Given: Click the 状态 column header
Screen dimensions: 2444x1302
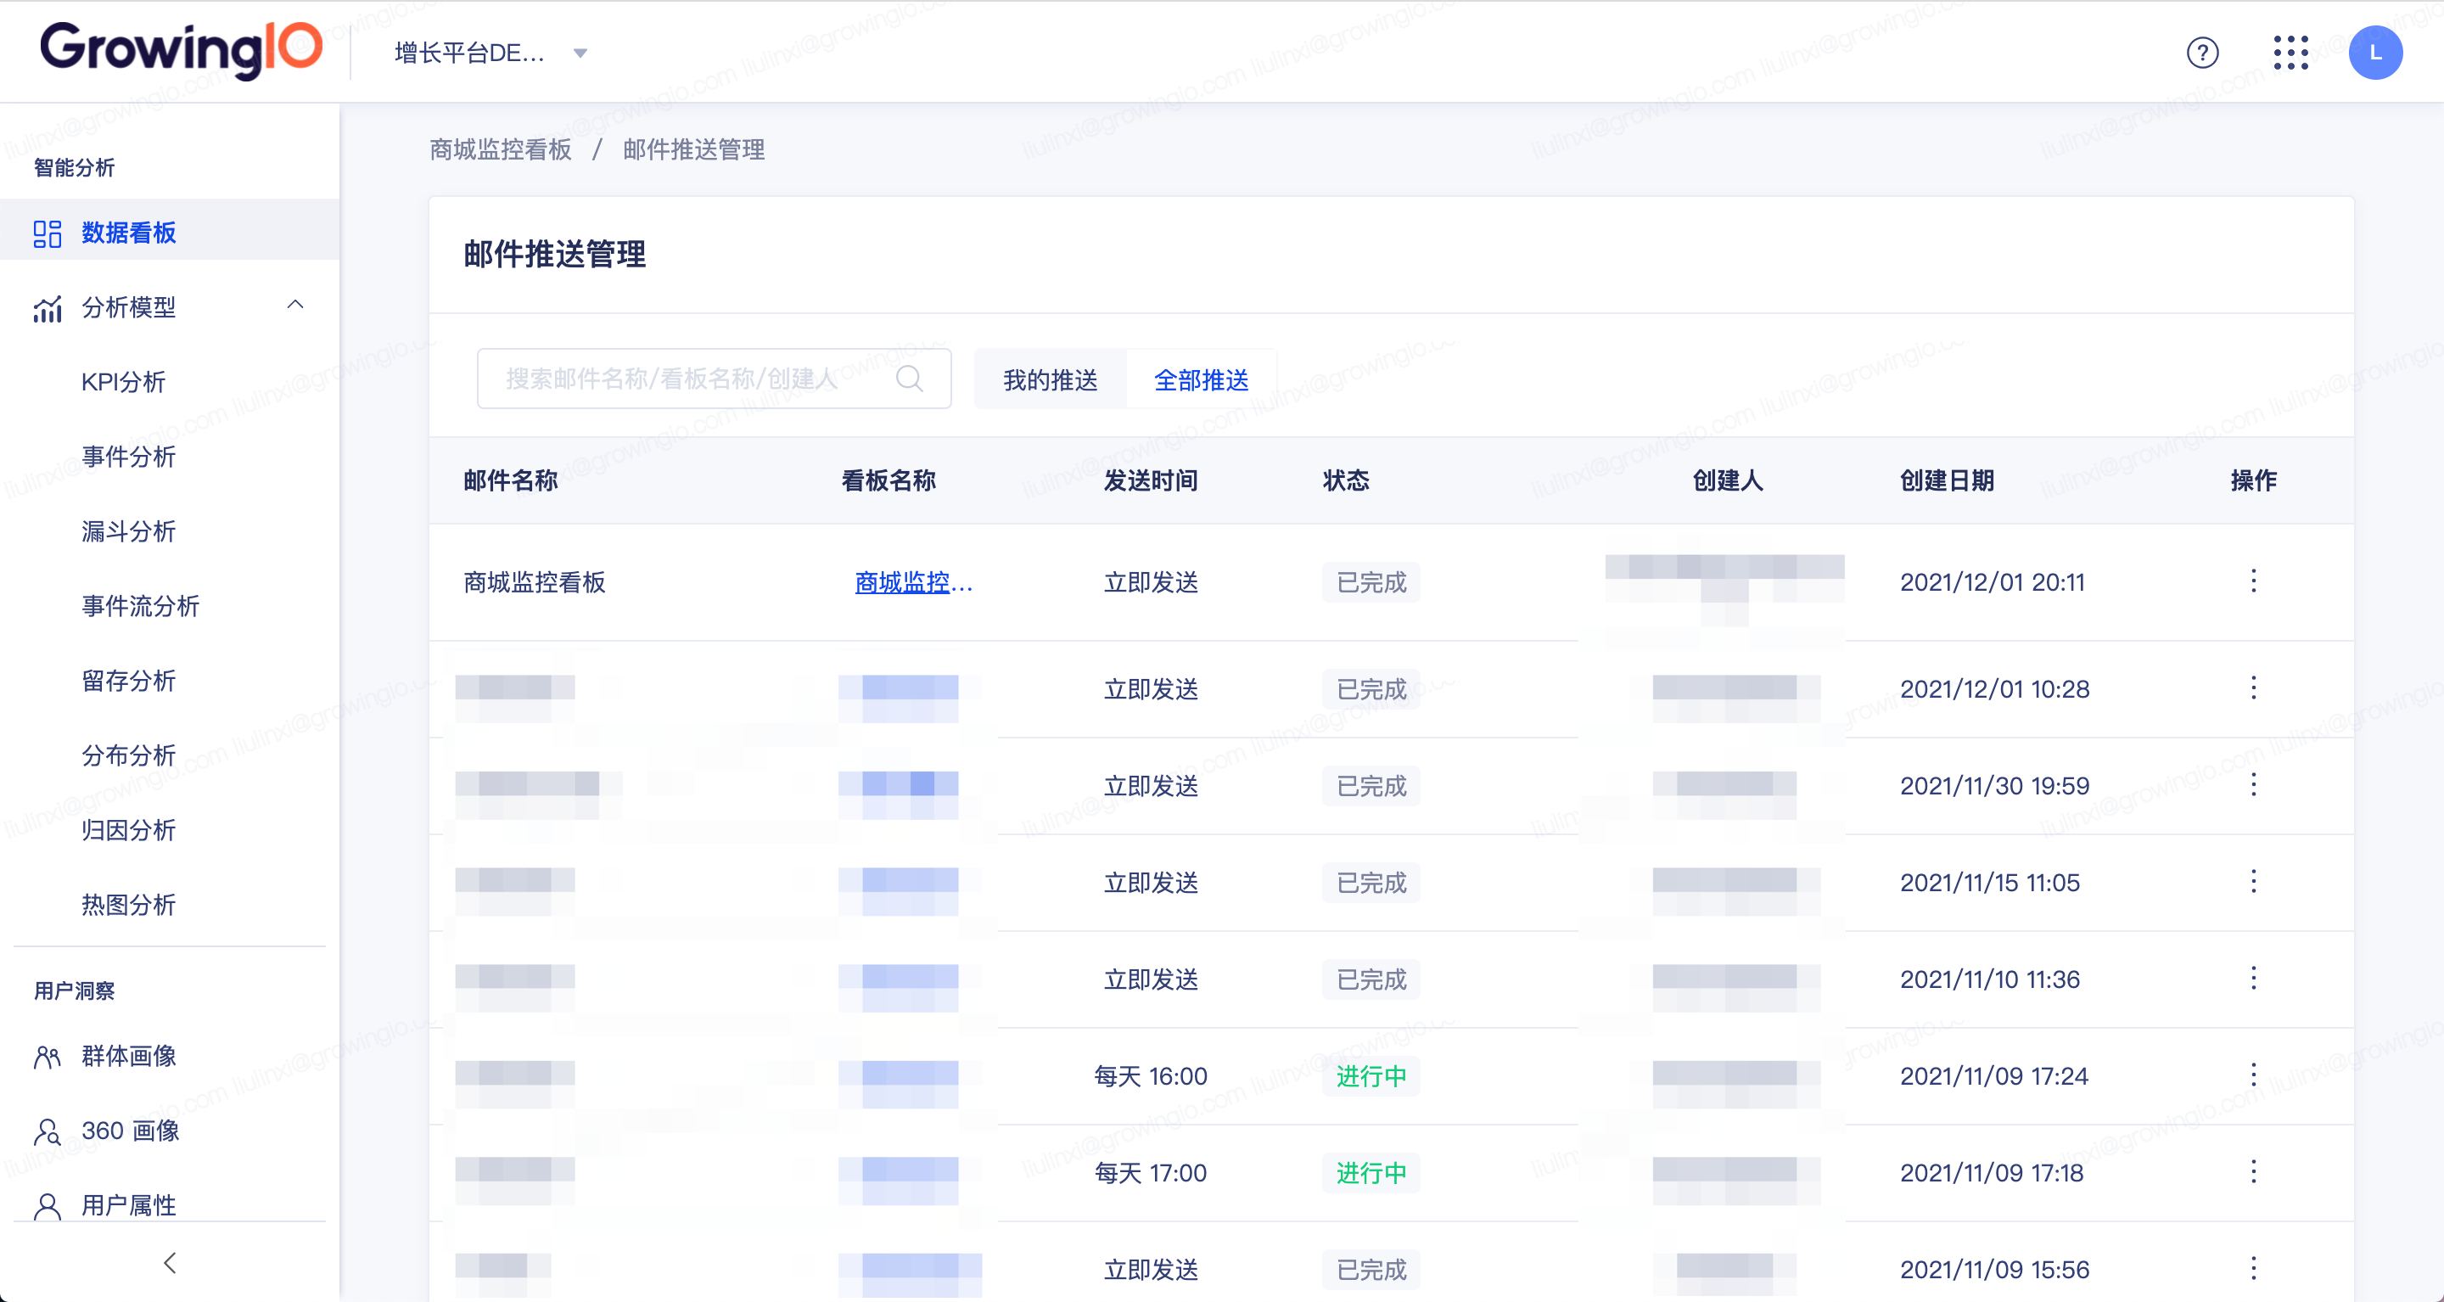Looking at the screenshot, I should pos(1345,481).
